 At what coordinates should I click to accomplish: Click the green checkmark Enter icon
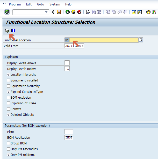point(7,12)
